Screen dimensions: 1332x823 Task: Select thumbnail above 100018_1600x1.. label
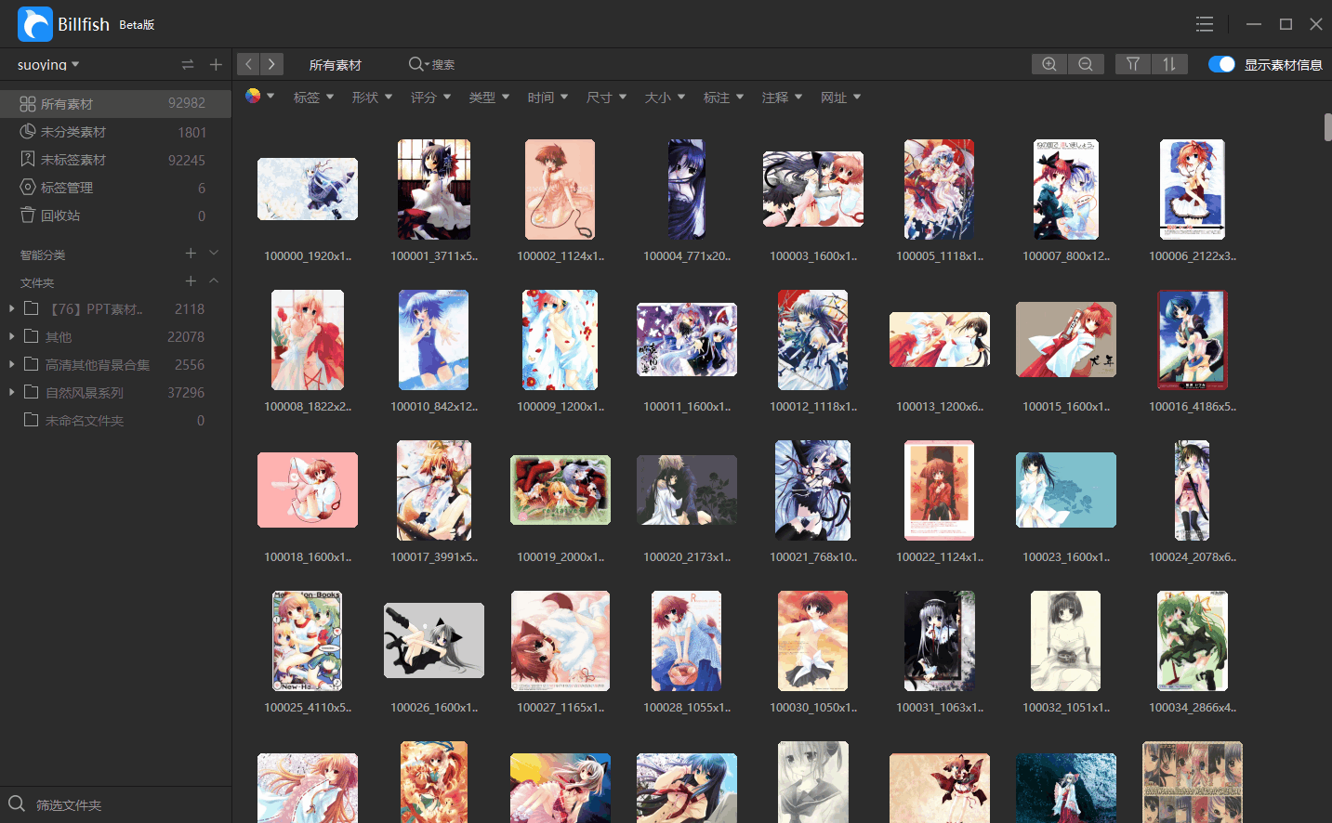(x=308, y=490)
